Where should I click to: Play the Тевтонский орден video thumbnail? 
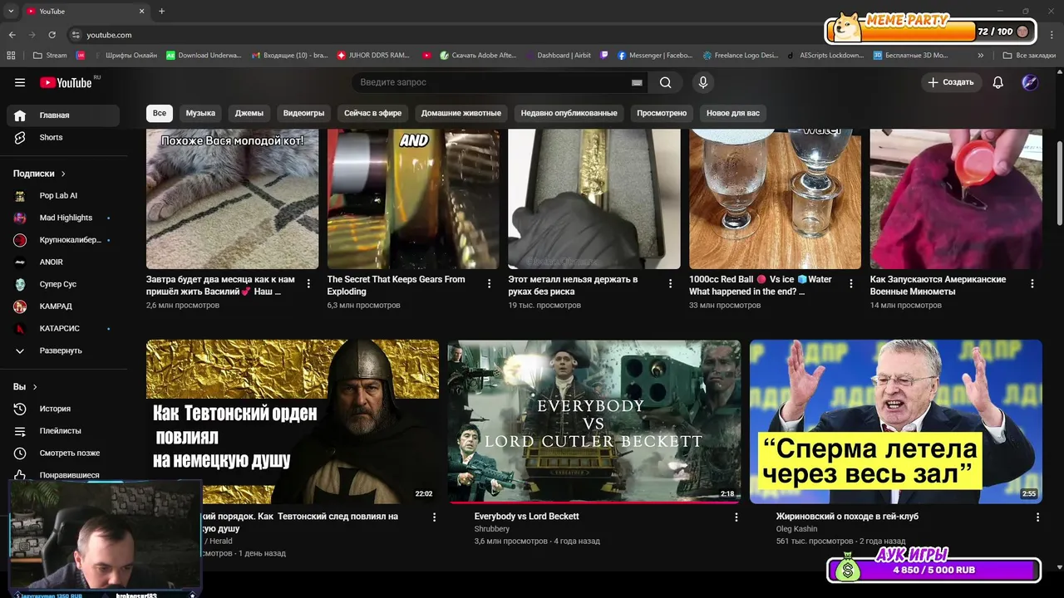tap(293, 421)
